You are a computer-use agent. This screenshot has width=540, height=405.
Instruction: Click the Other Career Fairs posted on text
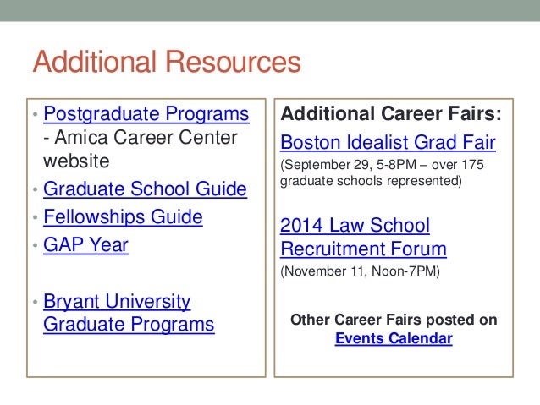[394, 320]
